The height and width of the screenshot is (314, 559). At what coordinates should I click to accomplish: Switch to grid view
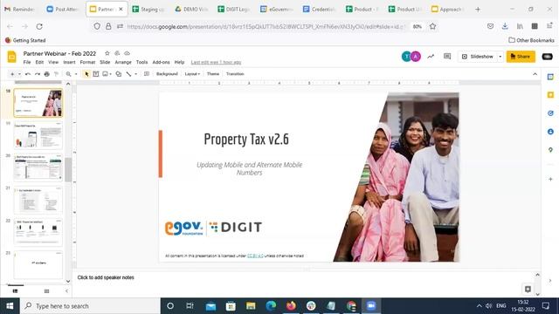(46, 291)
